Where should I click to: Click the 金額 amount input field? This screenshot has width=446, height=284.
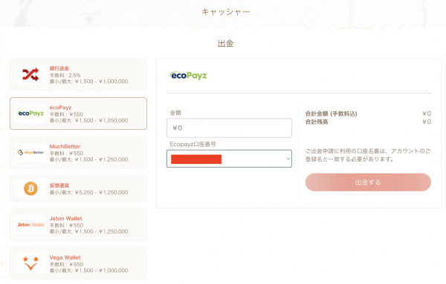point(229,128)
